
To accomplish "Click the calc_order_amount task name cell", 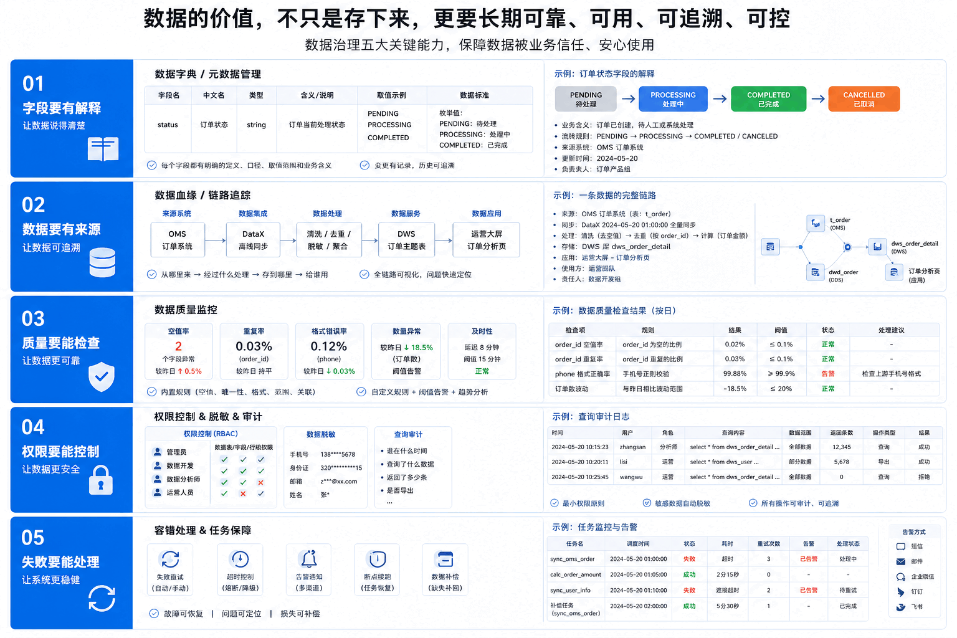I will 576,574.
